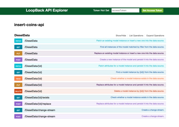The height and width of the screenshot is (127, 179).
Task: Click the PATCH badge for /DieselData
Action: tap(18, 41)
